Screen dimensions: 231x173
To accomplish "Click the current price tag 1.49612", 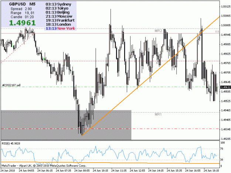I will pos(225,87).
